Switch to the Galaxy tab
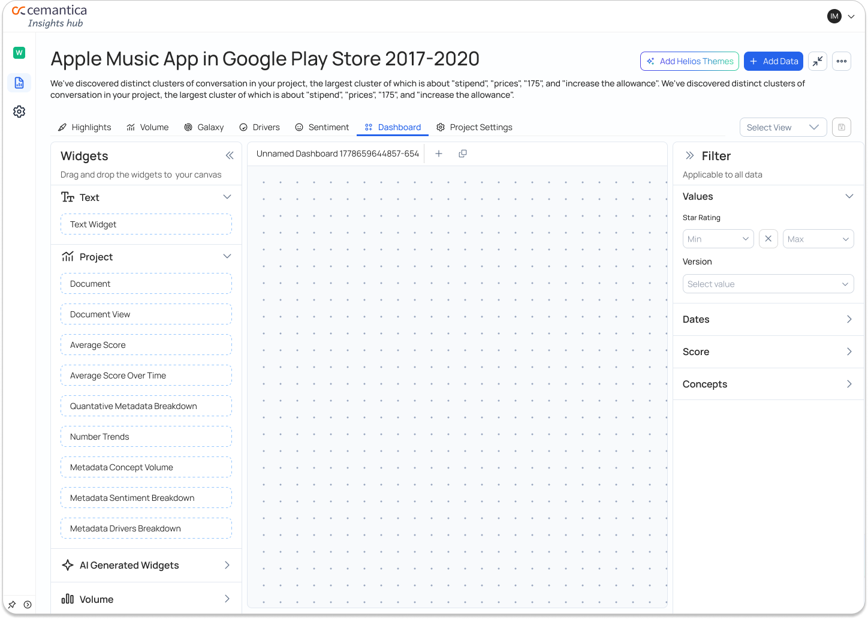Image resolution: width=868 pixels, height=619 pixels. [x=204, y=127]
